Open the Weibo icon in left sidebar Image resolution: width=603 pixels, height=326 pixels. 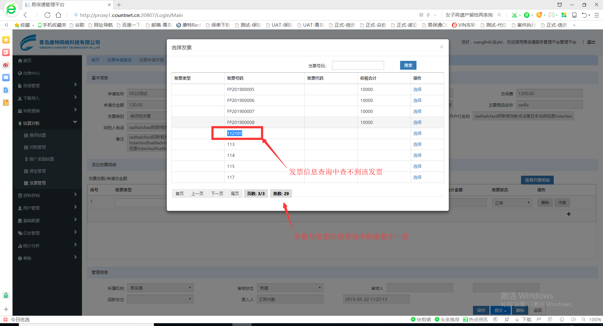click(x=6, y=65)
